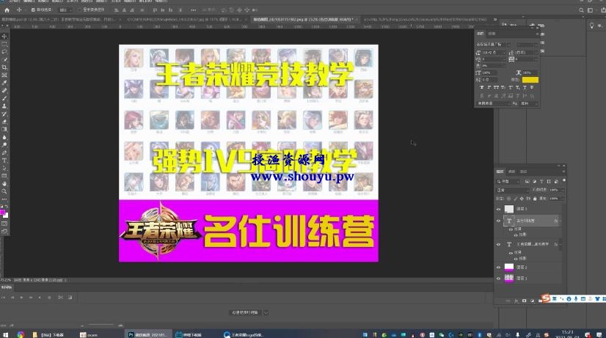Open the workspace layout switcher icon

click(590, 10)
